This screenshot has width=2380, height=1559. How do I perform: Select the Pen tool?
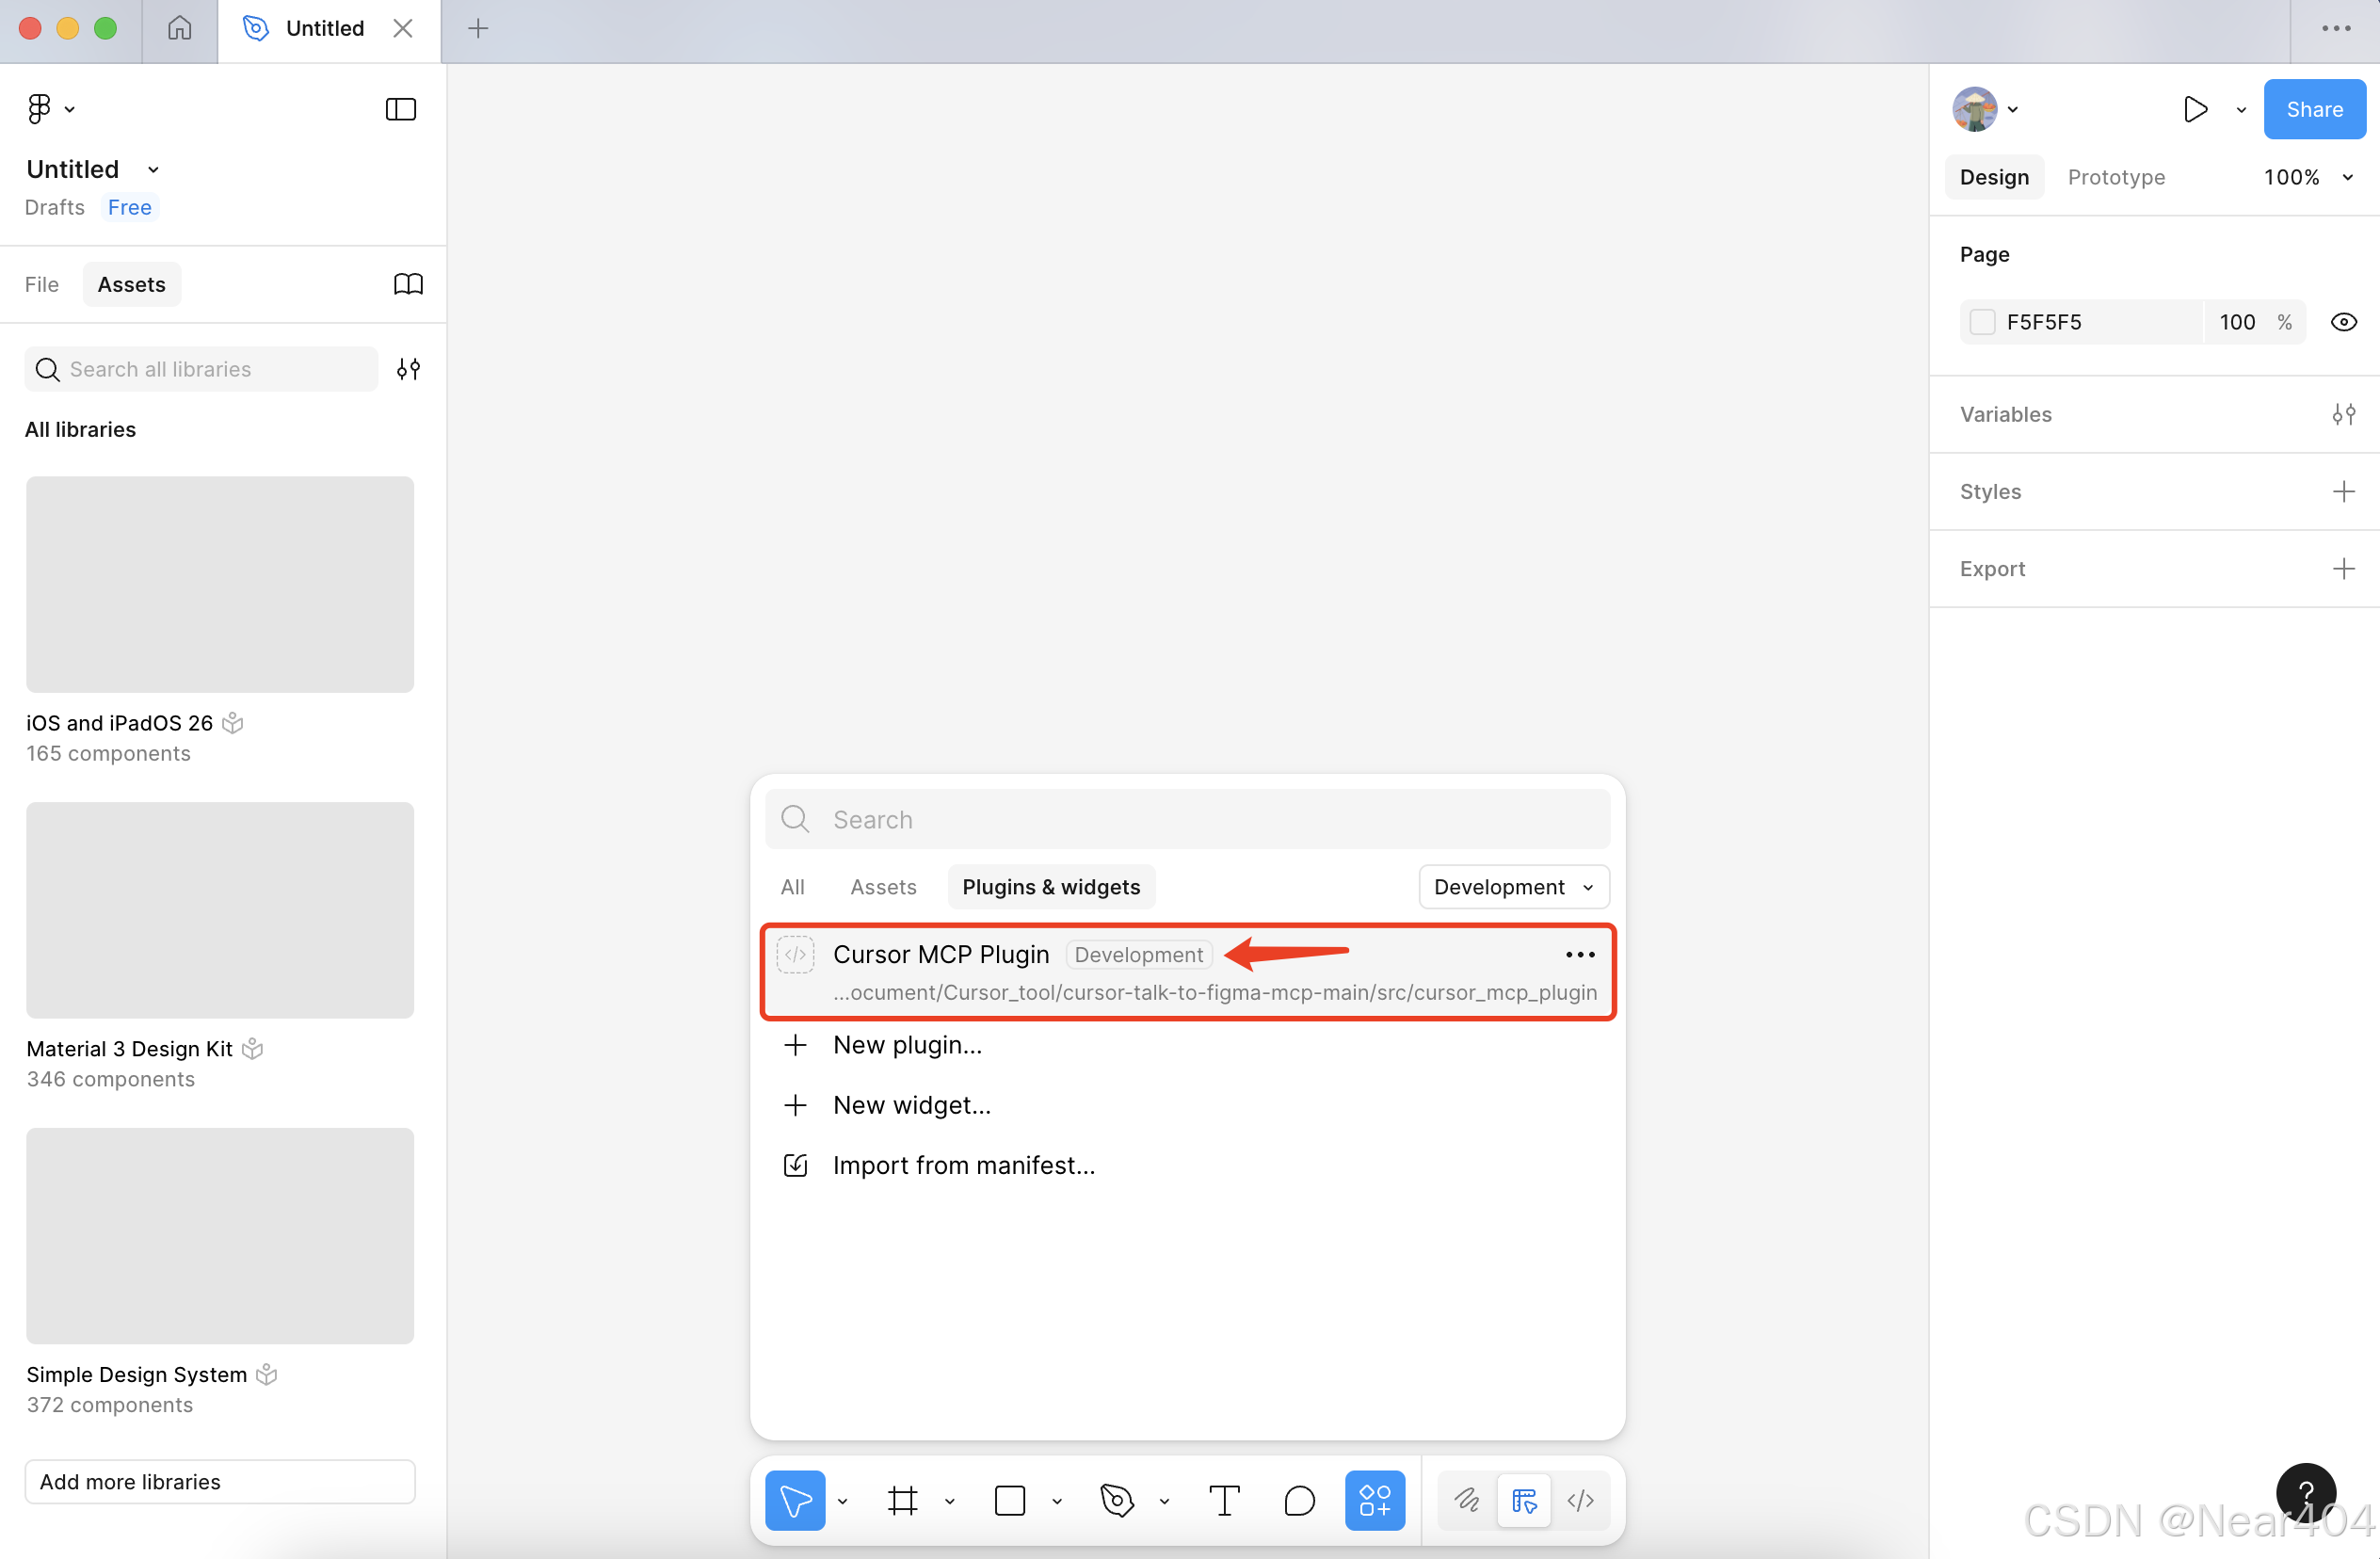pos(1116,1500)
